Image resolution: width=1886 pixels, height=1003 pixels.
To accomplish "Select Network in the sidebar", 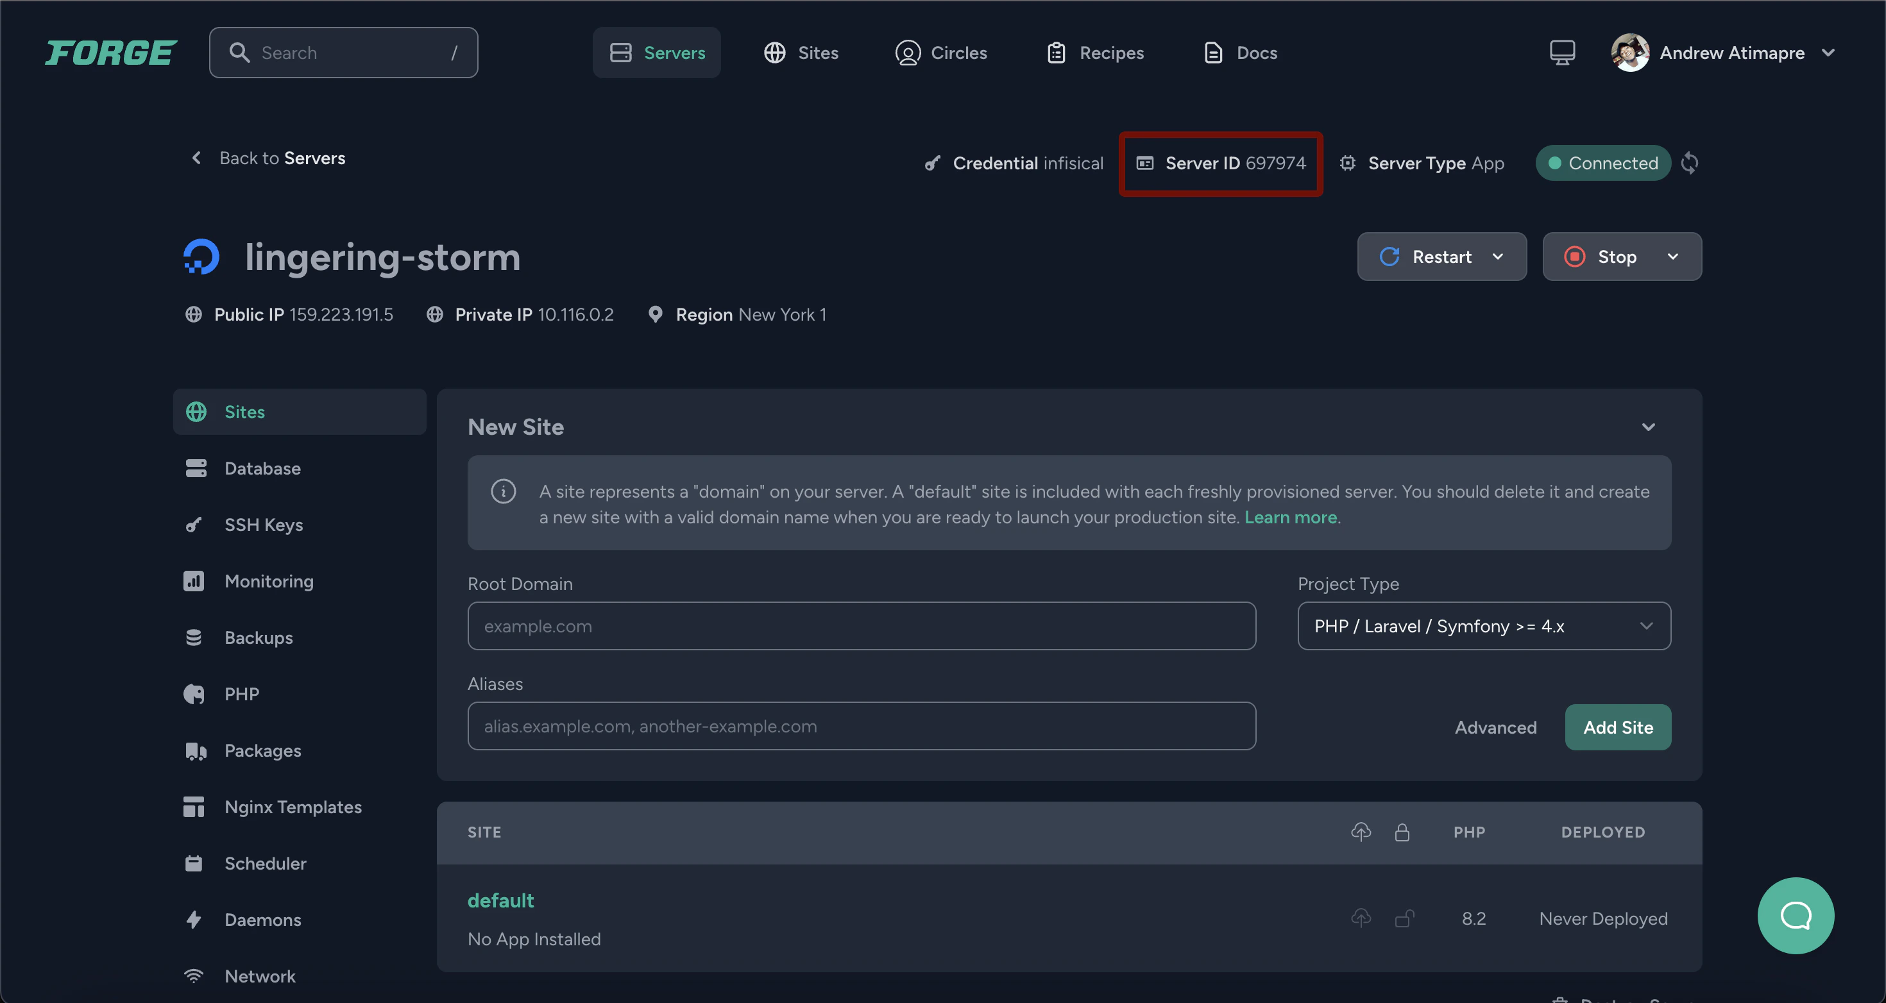I will pos(300,976).
